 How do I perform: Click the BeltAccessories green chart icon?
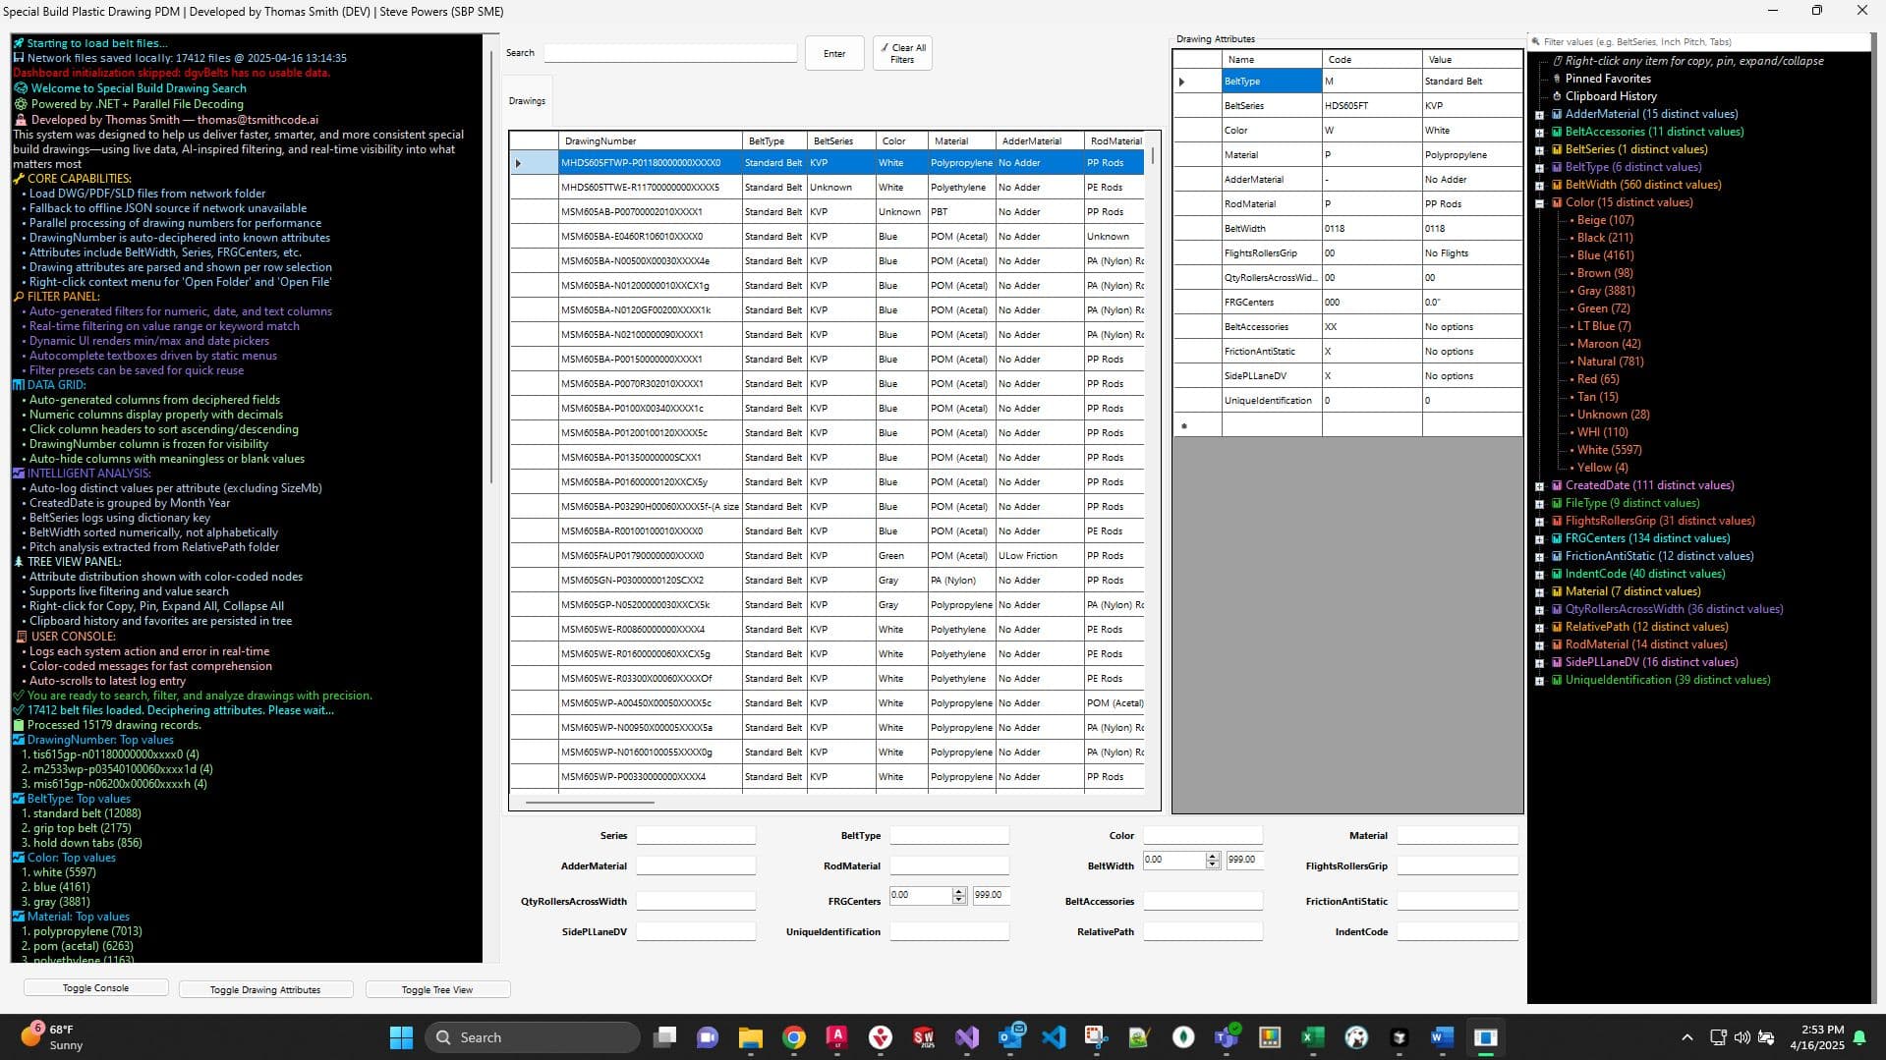click(1556, 131)
